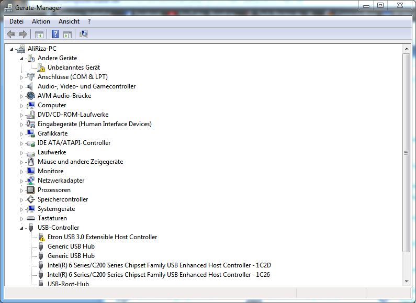Select the AliRiza-PC computer icon
Image resolution: width=416 pixels, height=303 pixels.
tap(21, 49)
